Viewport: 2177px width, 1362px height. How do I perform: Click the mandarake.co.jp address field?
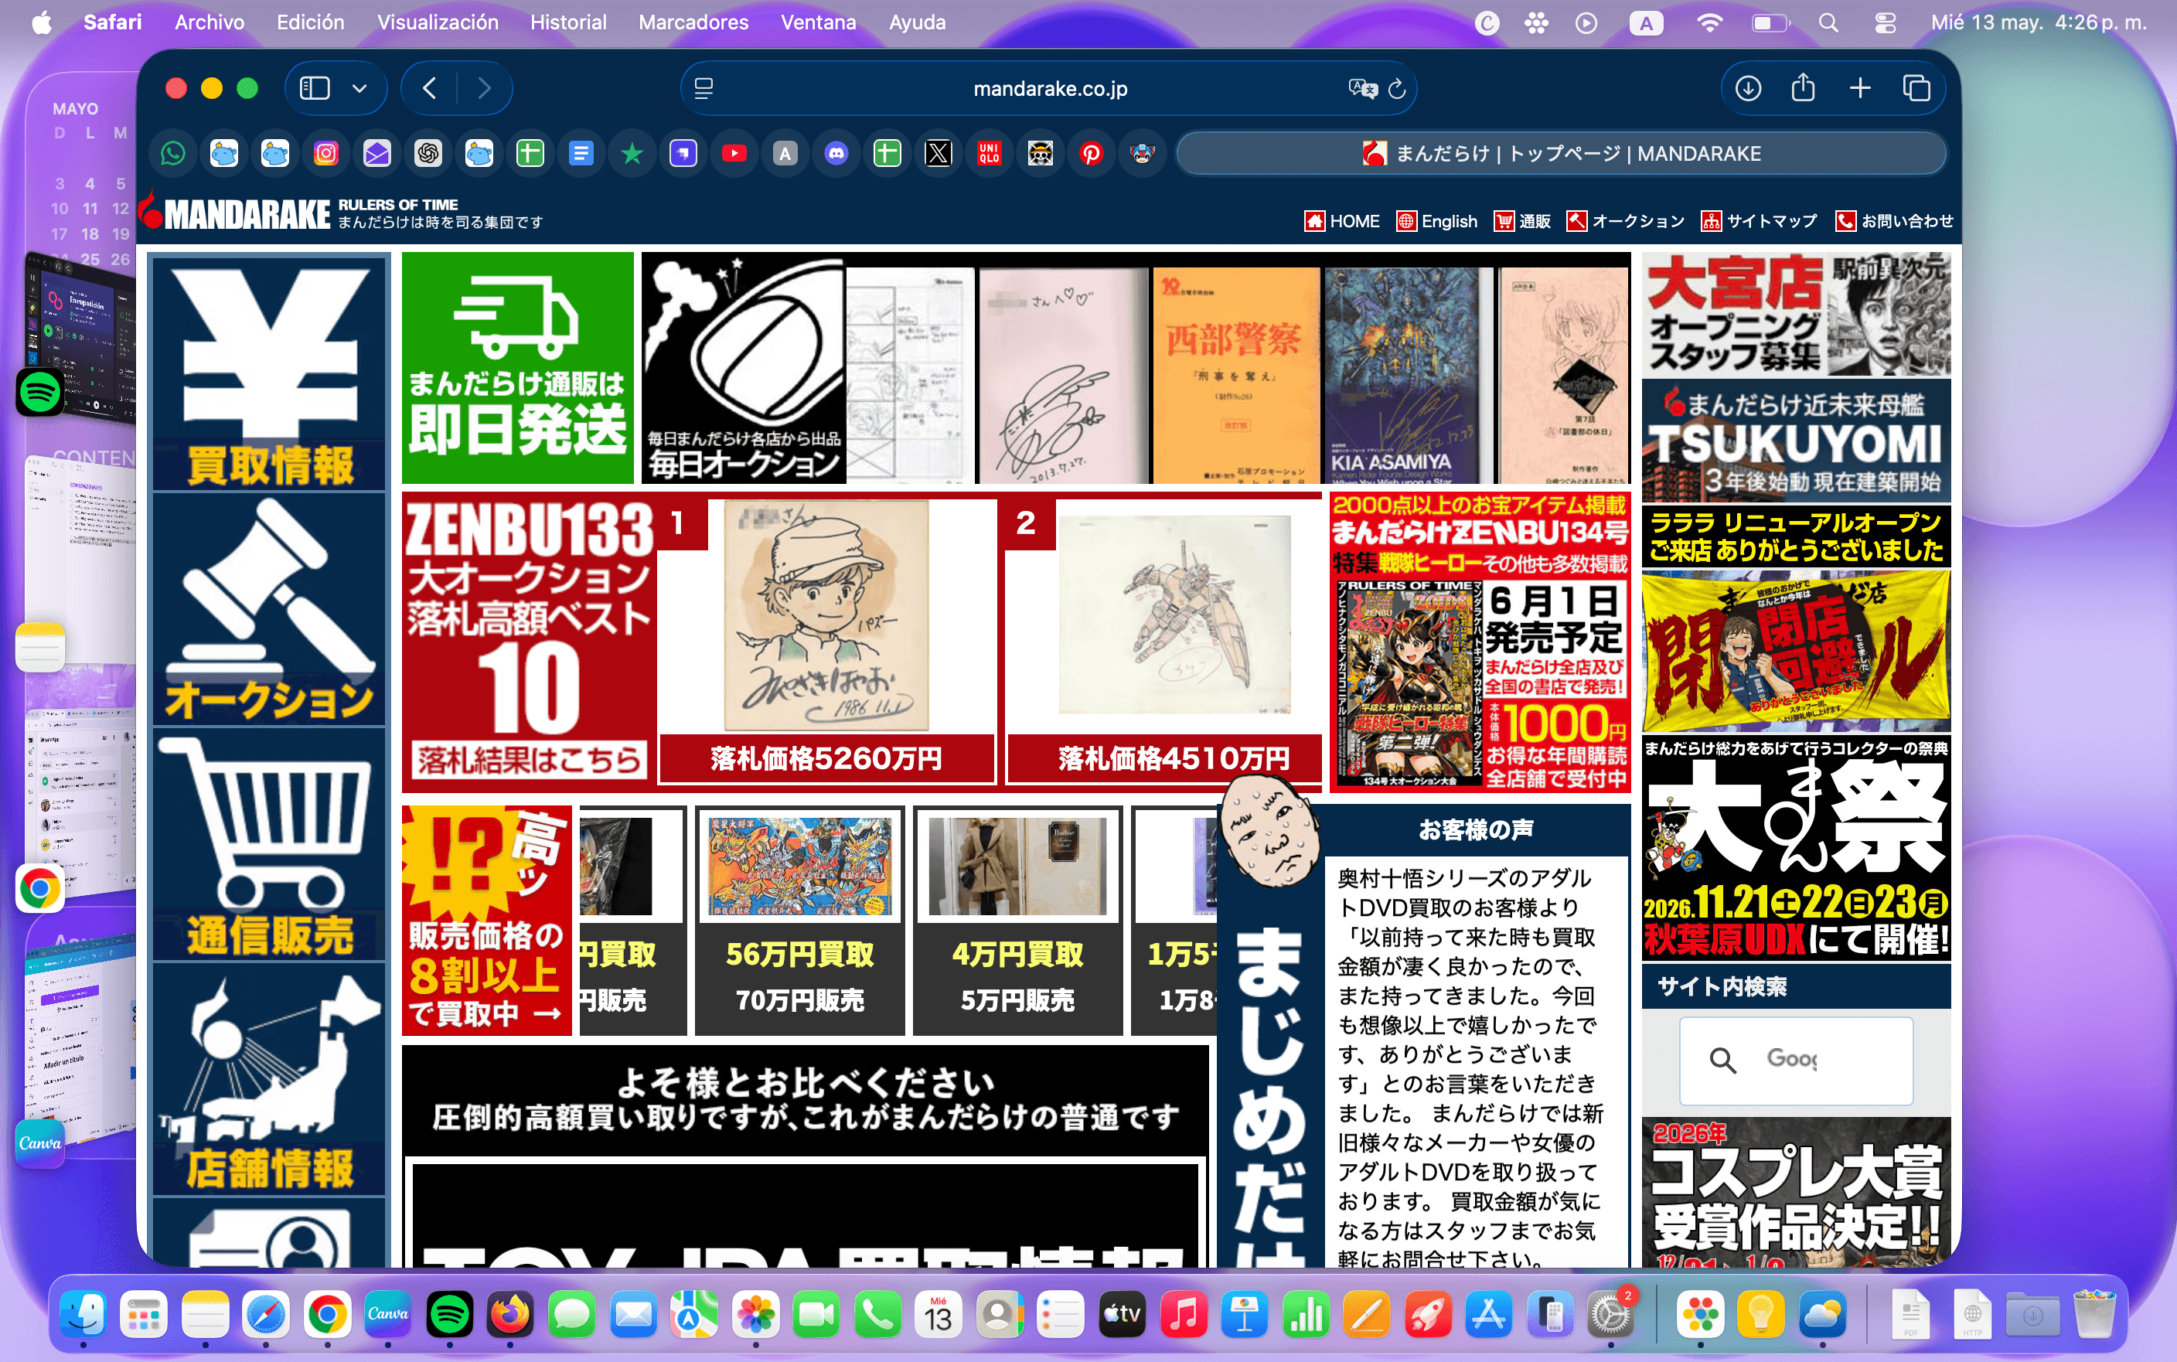[1049, 88]
